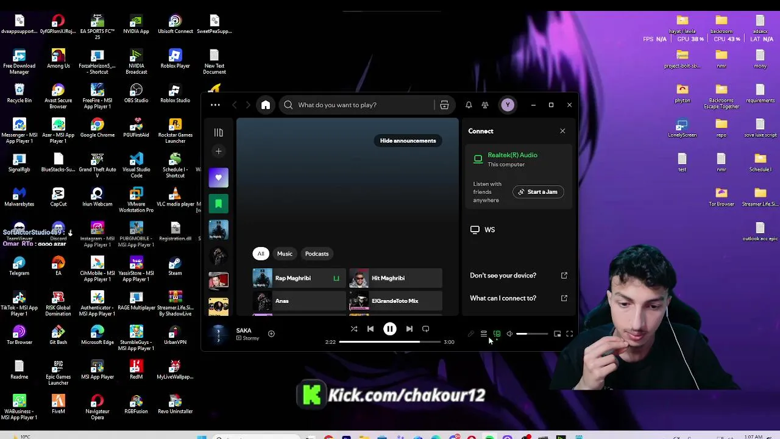Screen dimensions: 780x439
Task: Select the FiveM desktop icon
Action: coord(58,404)
